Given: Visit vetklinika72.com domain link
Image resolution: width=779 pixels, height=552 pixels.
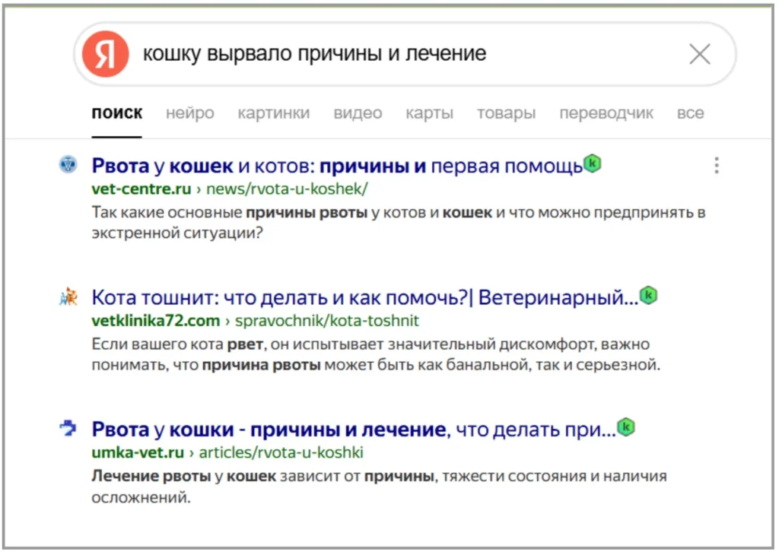Looking at the screenshot, I should click(155, 321).
